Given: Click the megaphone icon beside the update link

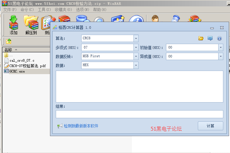Looking at the screenshot, I should pyautogui.click(x=60, y=126).
